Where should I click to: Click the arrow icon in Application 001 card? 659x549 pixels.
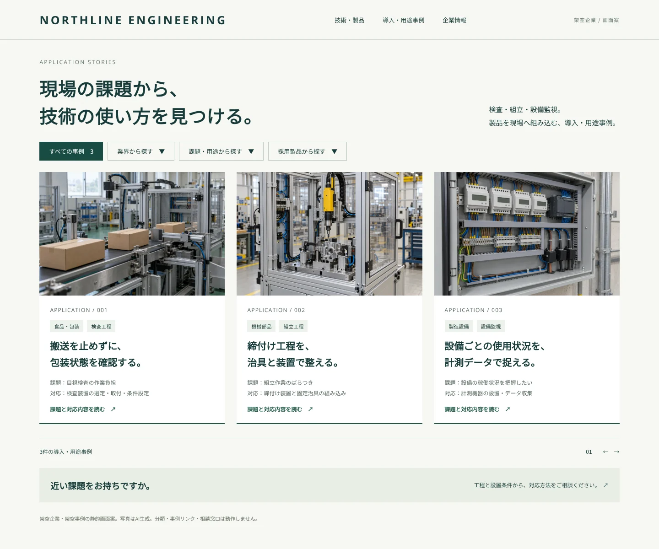pos(113,409)
